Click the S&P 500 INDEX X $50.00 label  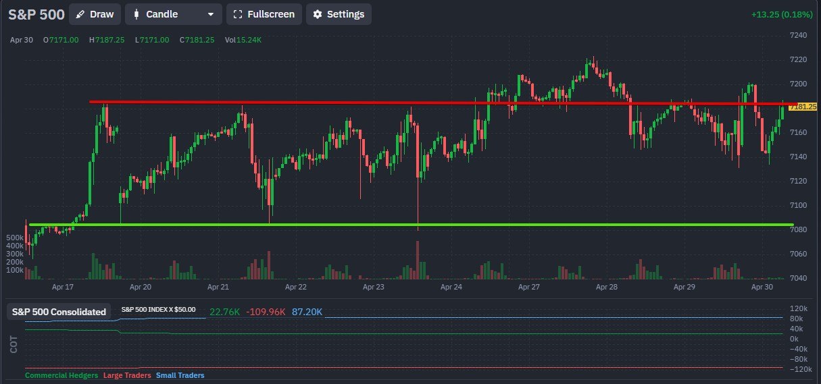point(158,309)
